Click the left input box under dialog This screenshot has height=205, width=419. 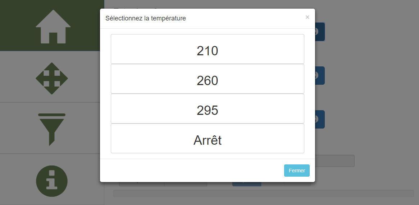pos(141,184)
